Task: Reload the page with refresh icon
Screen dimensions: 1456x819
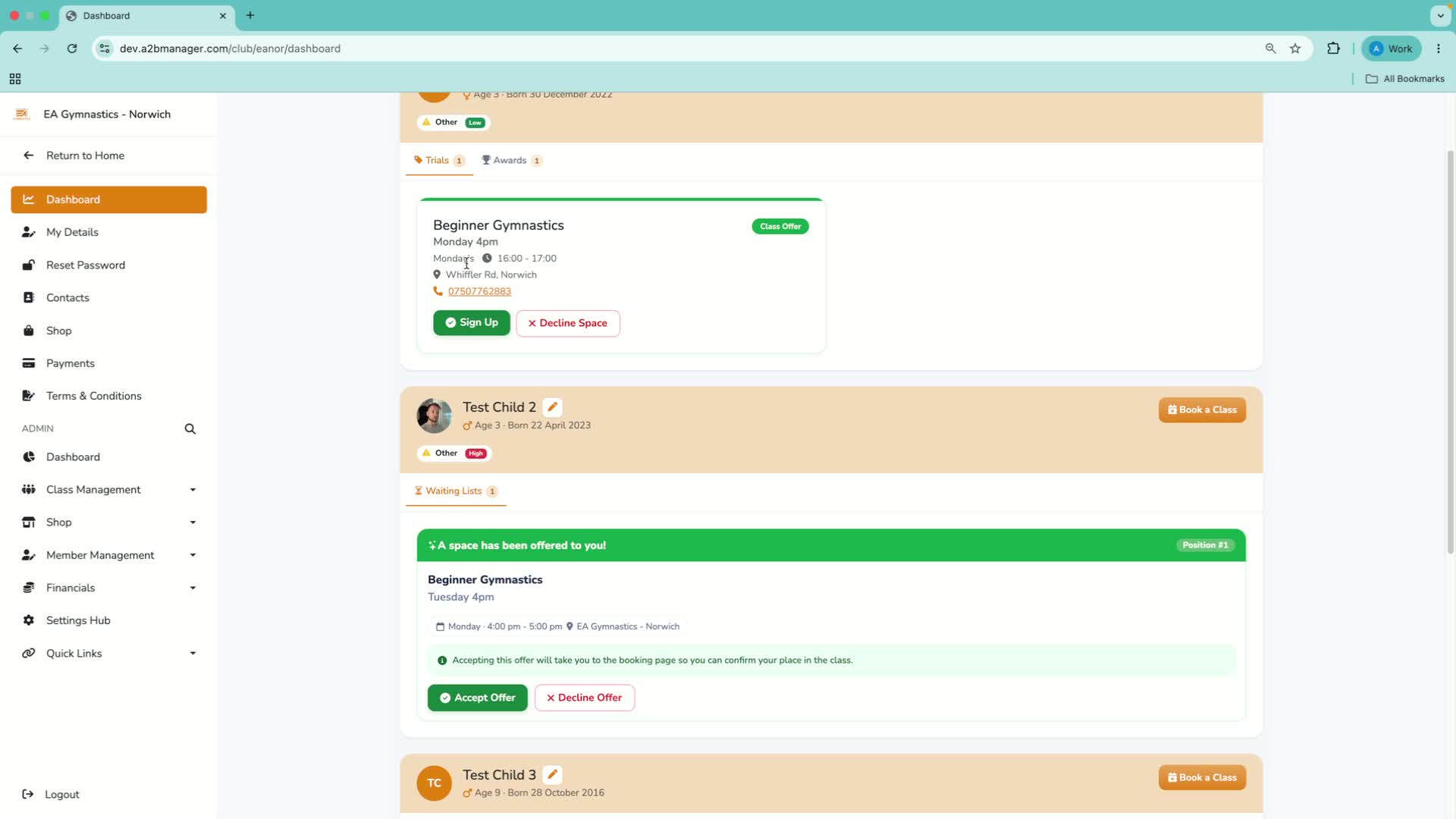Action: click(72, 49)
